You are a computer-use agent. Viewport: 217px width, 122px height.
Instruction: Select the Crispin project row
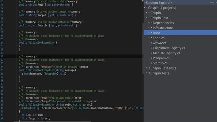(180, 13)
